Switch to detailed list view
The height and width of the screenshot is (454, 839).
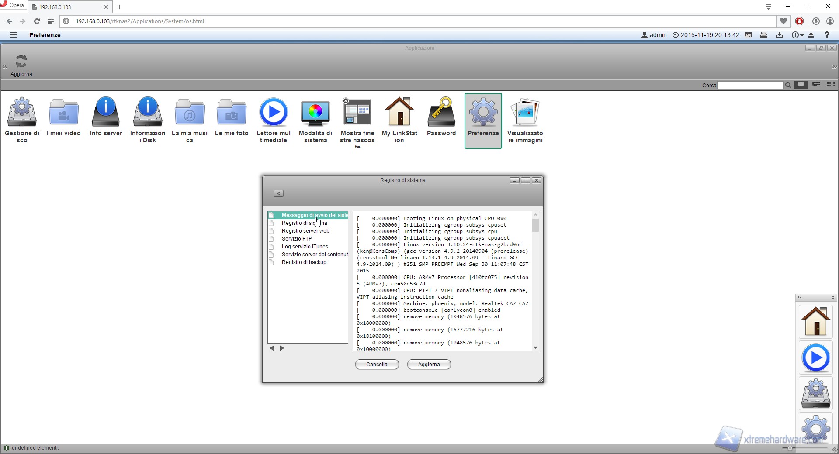[816, 85]
